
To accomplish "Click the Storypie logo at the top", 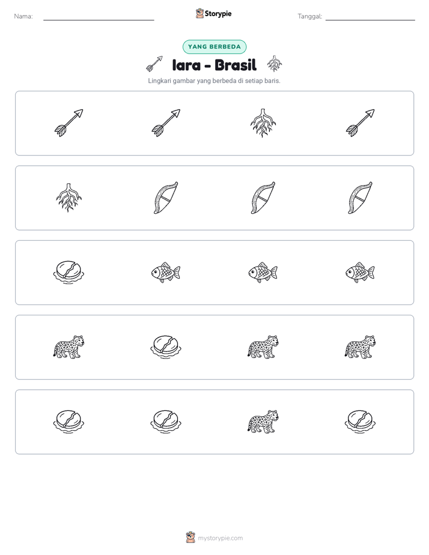I will pos(213,13).
